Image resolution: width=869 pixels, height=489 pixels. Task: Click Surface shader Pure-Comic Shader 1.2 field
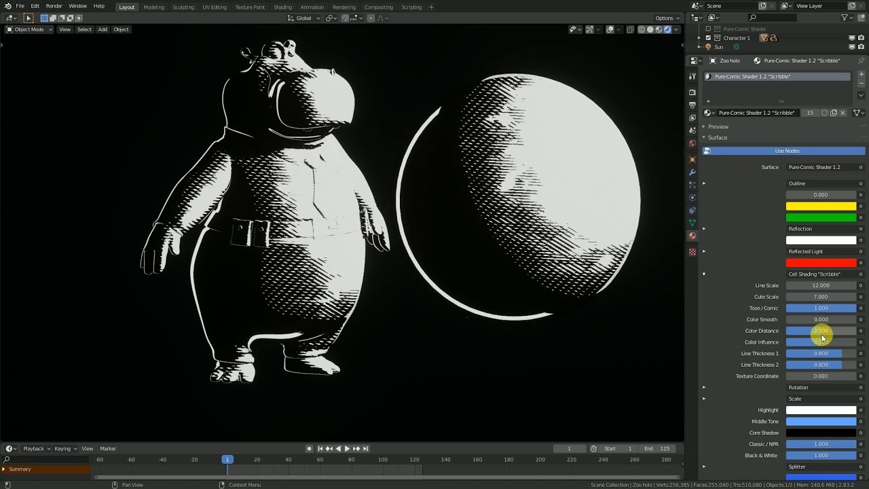click(x=821, y=167)
